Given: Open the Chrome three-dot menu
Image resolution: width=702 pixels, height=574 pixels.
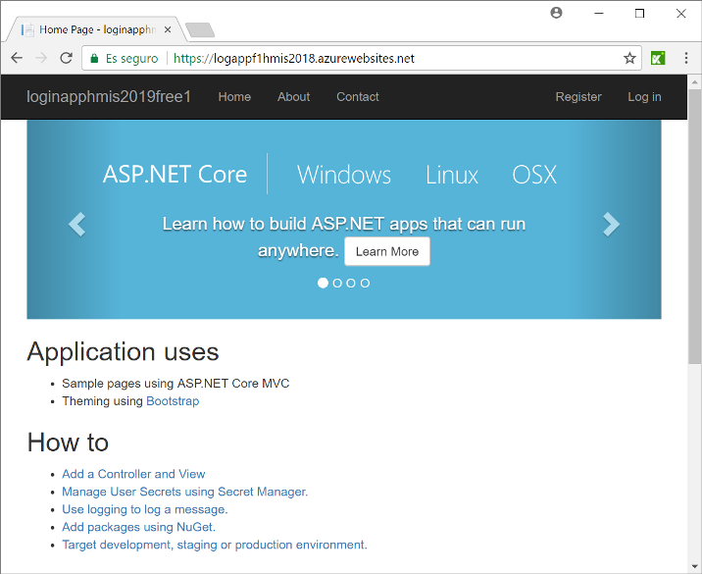Looking at the screenshot, I should pyautogui.click(x=686, y=59).
